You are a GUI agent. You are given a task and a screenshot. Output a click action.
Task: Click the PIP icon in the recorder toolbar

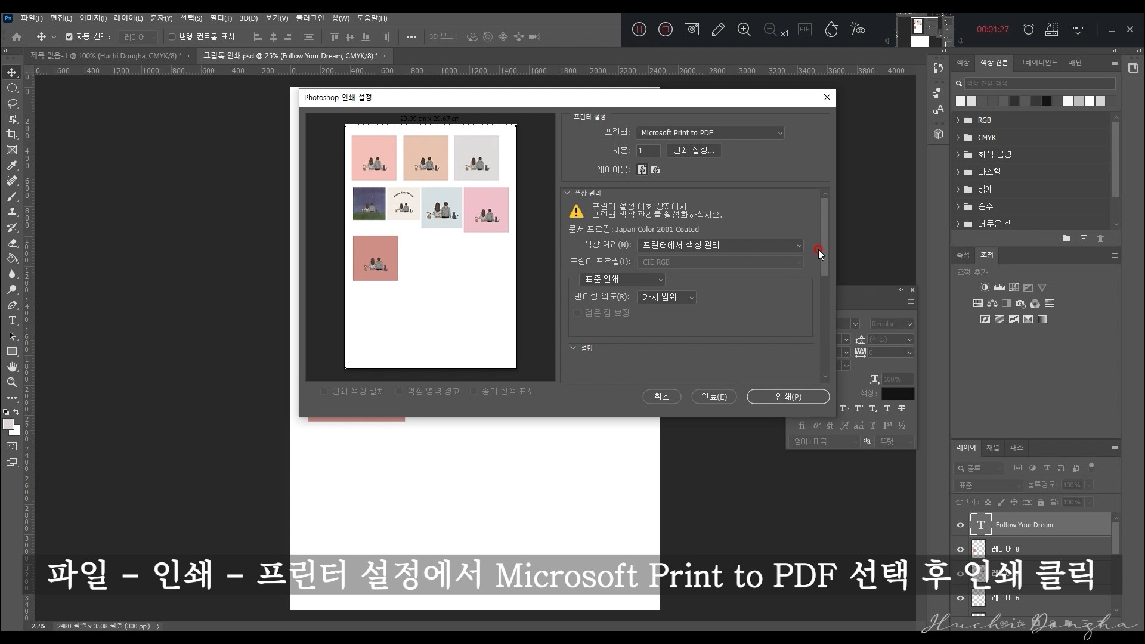(x=806, y=29)
